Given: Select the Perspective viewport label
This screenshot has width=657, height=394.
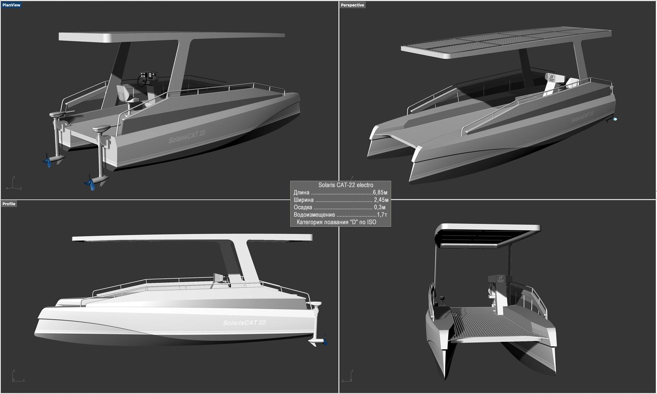Looking at the screenshot, I should (352, 5).
